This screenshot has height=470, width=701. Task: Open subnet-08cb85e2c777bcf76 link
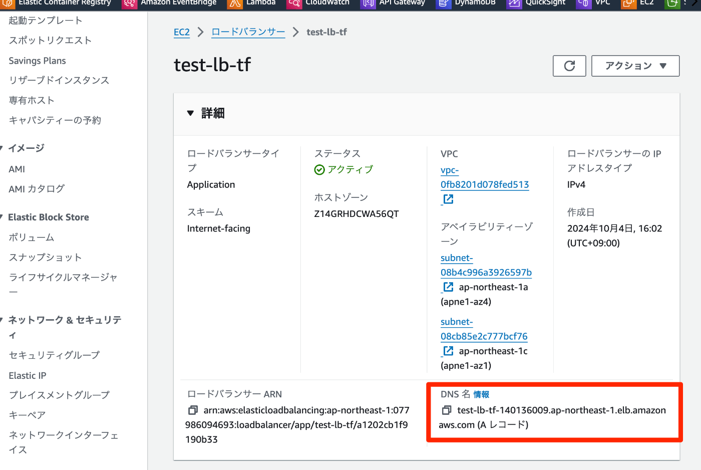pos(484,329)
